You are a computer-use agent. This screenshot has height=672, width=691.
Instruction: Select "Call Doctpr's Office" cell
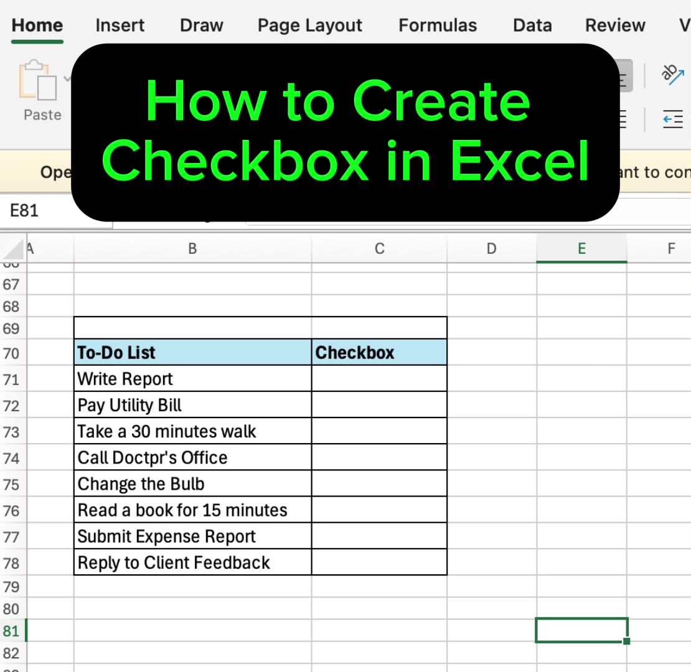[x=192, y=457]
